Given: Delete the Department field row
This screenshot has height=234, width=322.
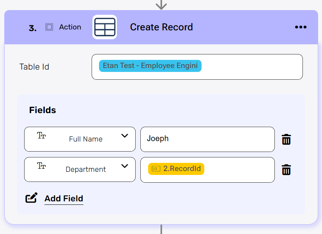Looking at the screenshot, I should (x=286, y=169).
